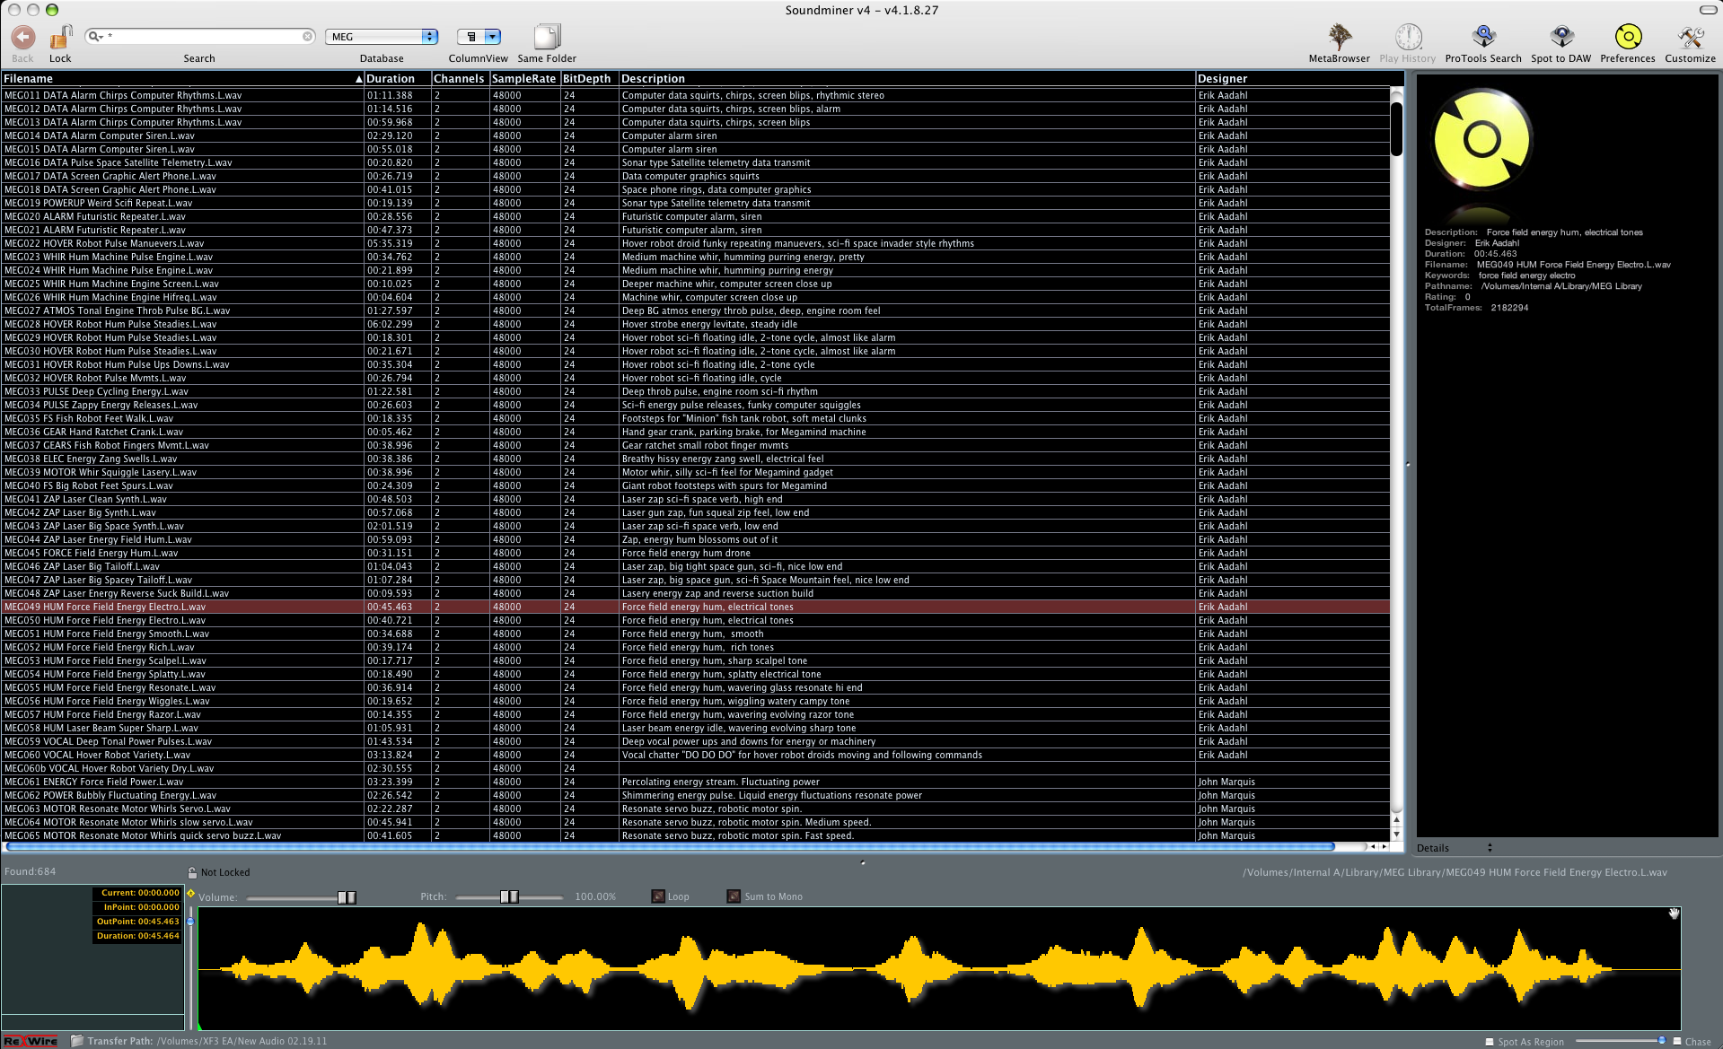Open Preferences yellow disc icon
1723x1049 pixels.
click(x=1628, y=37)
